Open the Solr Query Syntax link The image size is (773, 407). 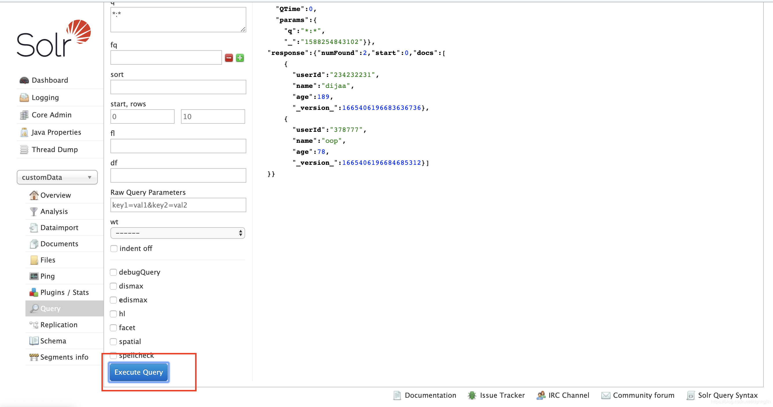point(728,396)
